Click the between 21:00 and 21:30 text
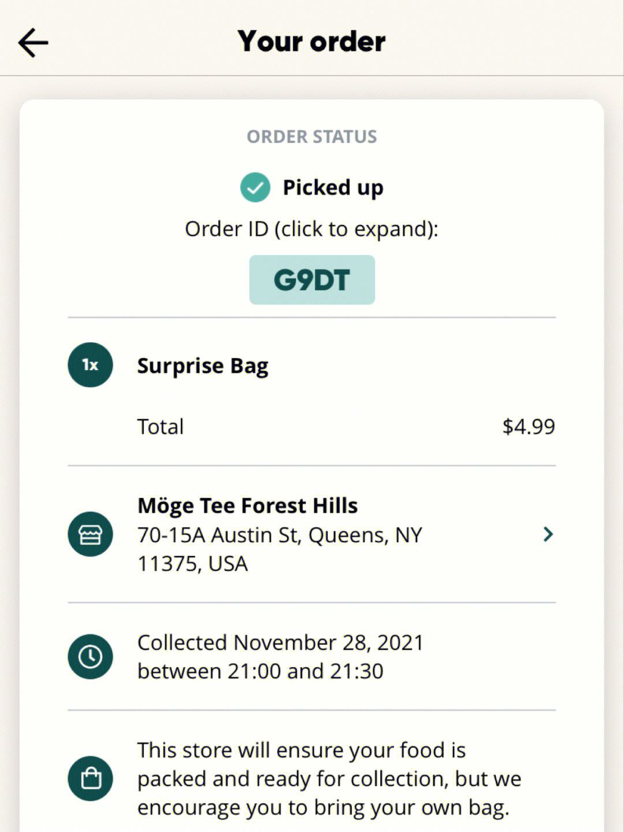The image size is (624, 832). [x=260, y=671]
